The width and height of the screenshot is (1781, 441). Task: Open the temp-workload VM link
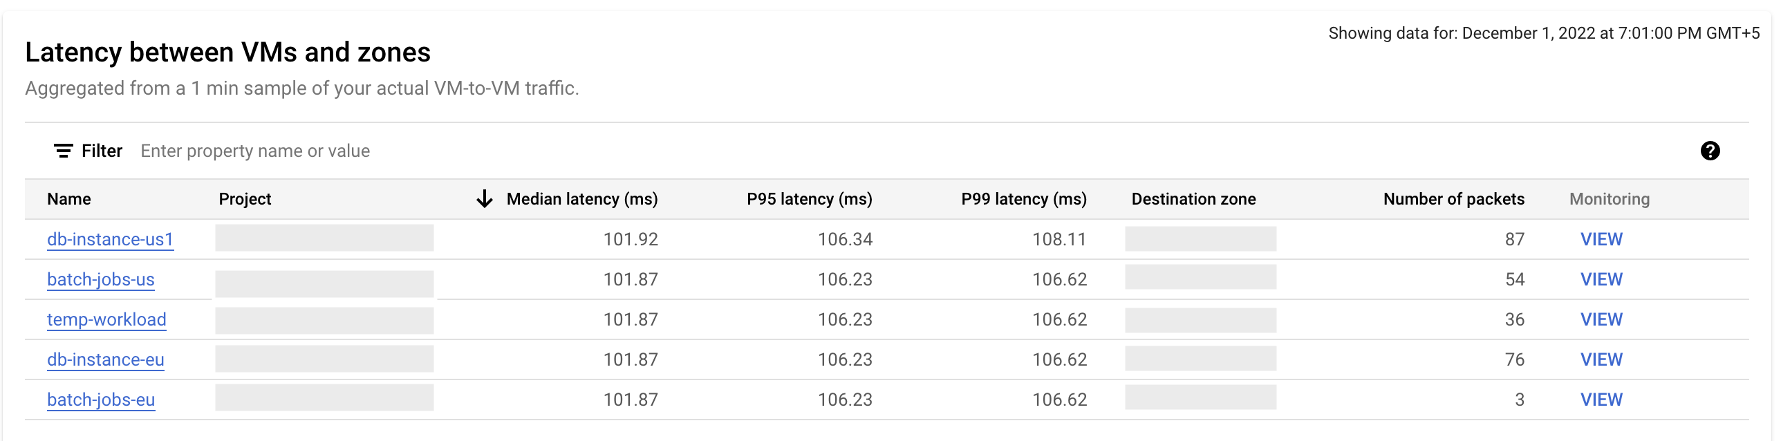point(106,319)
